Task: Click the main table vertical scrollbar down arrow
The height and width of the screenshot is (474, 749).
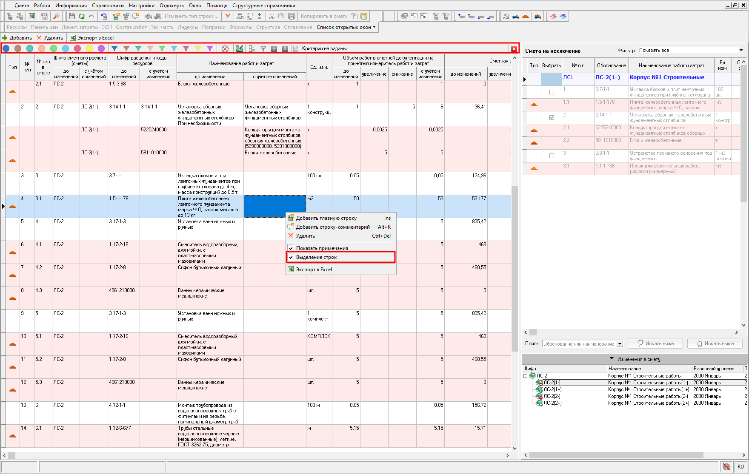Action: point(515,448)
